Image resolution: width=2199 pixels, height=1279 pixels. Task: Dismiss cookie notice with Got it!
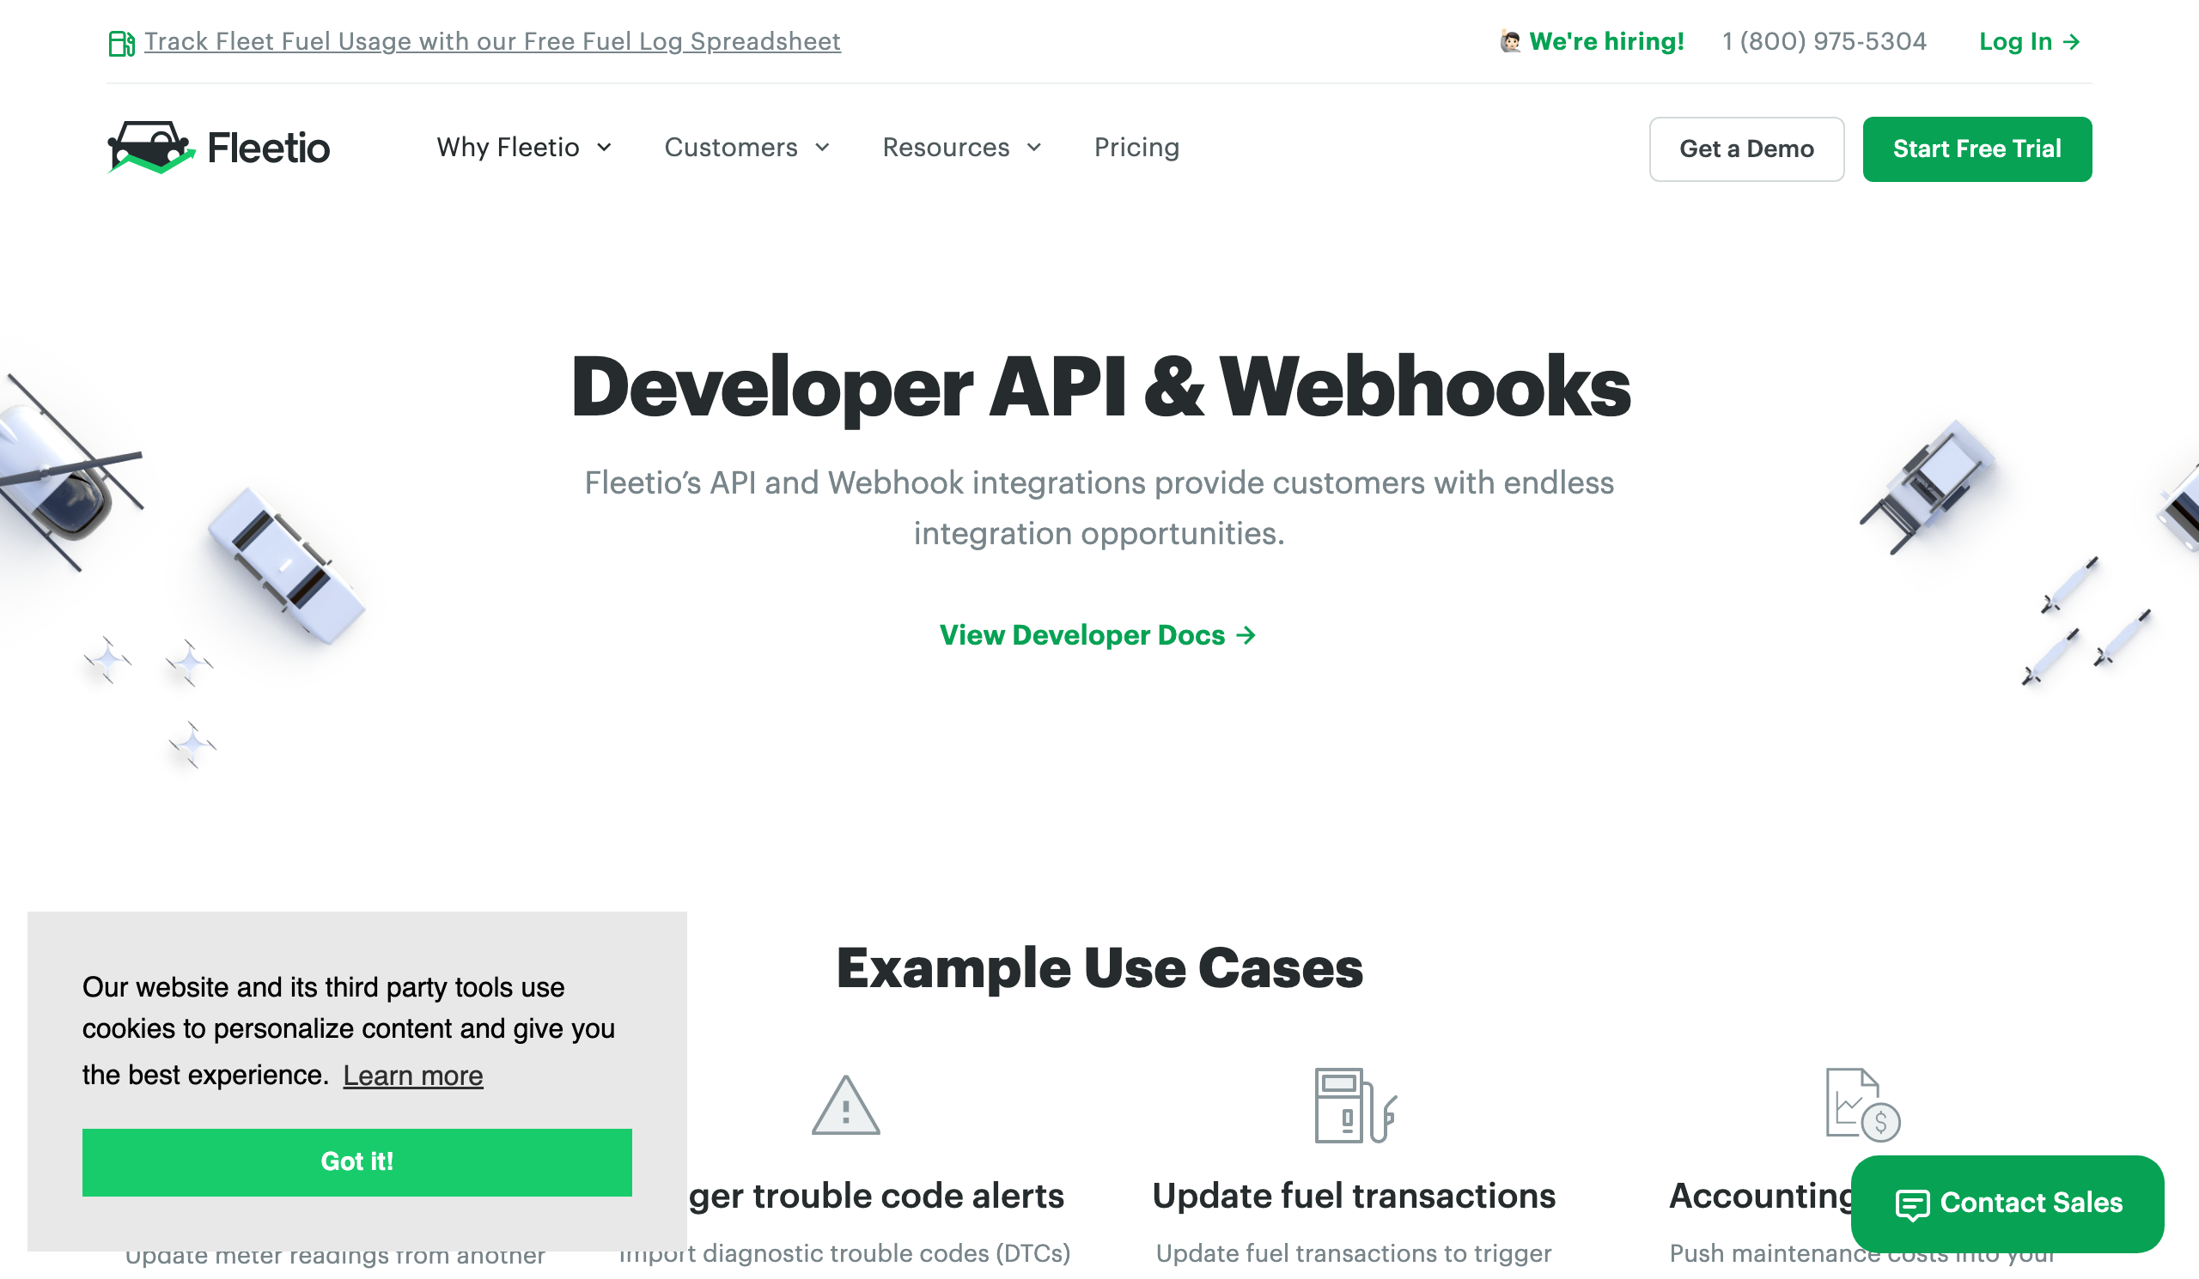356,1162
